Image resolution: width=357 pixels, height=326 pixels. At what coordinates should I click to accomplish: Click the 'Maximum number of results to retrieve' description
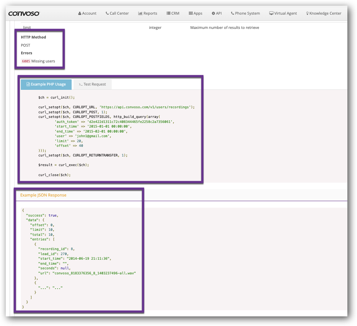pos(225,28)
